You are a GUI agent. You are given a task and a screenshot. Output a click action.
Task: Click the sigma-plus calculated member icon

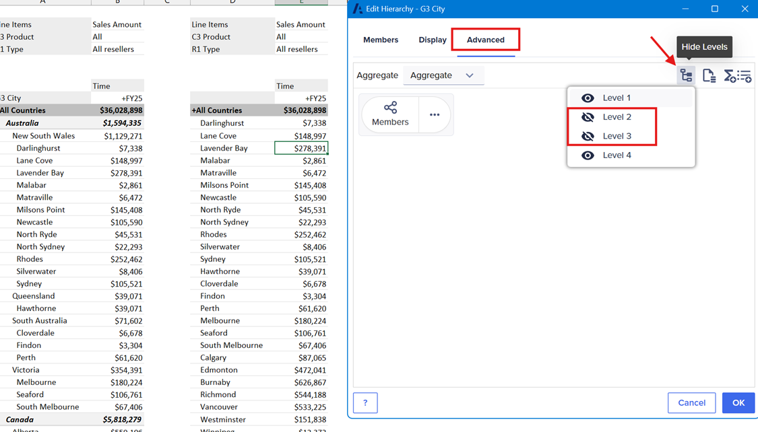point(729,76)
